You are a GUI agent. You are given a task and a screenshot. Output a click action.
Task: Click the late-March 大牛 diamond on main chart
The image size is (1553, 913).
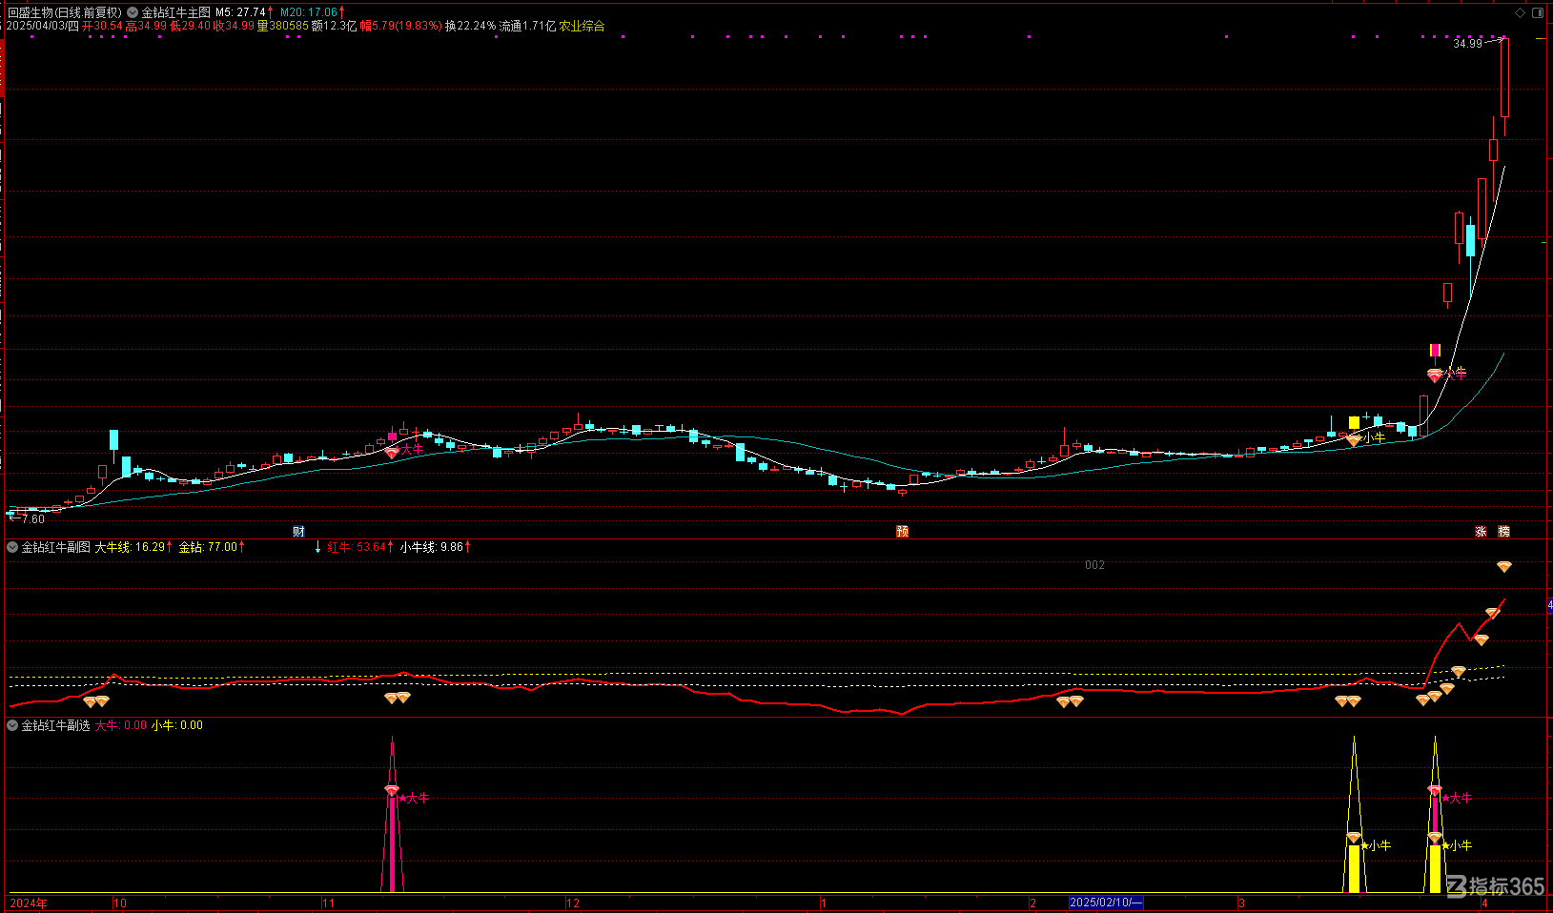tap(1435, 375)
